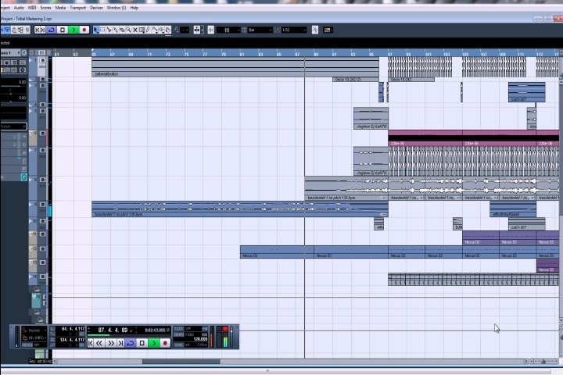Screen dimensions: 563x375
Task: Click the teal clock icon in inspector
Action: (23, 177)
